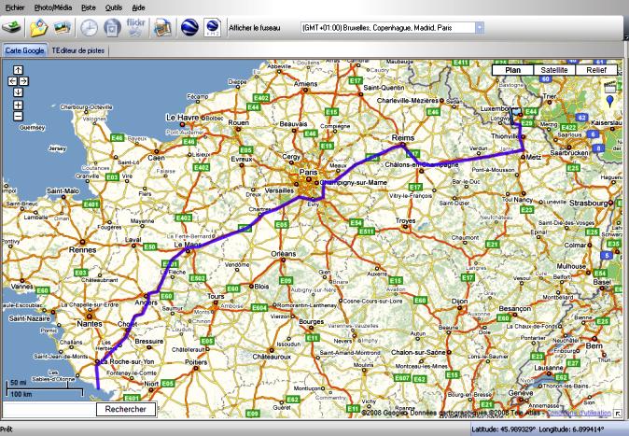
Task: Click the Rennes city label
Action: click(x=83, y=249)
